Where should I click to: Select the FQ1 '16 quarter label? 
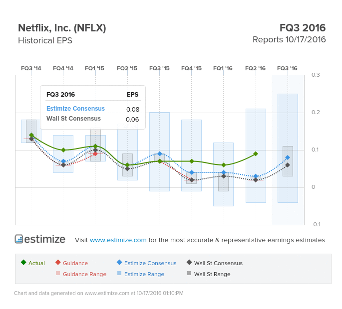223,68
